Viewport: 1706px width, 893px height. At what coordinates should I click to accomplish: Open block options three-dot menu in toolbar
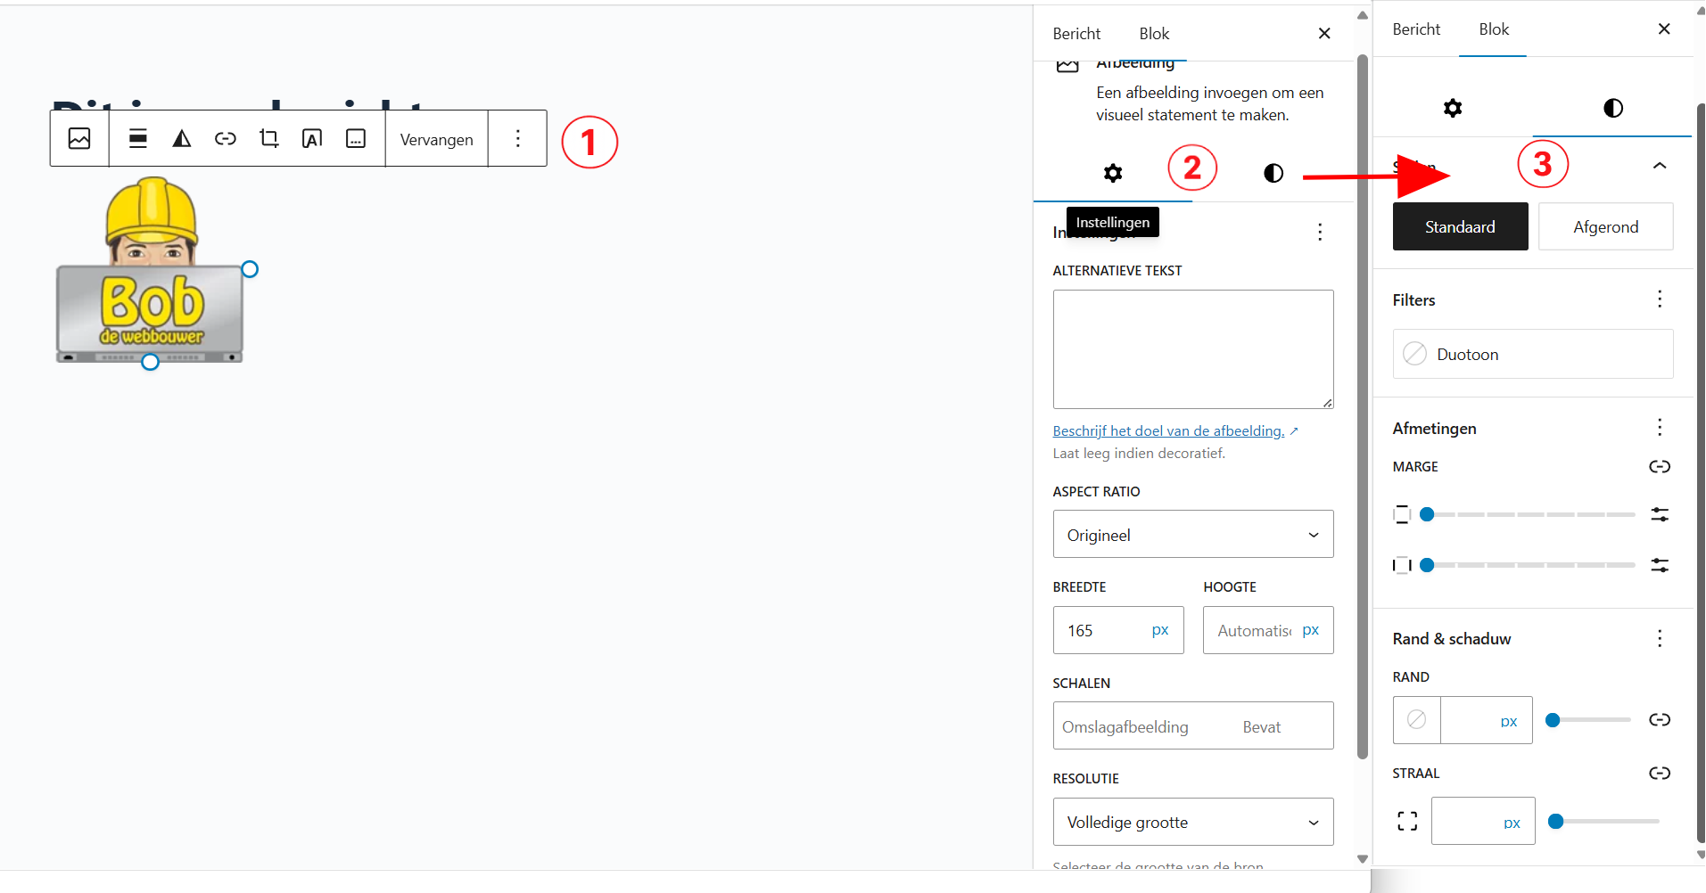[x=517, y=139]
